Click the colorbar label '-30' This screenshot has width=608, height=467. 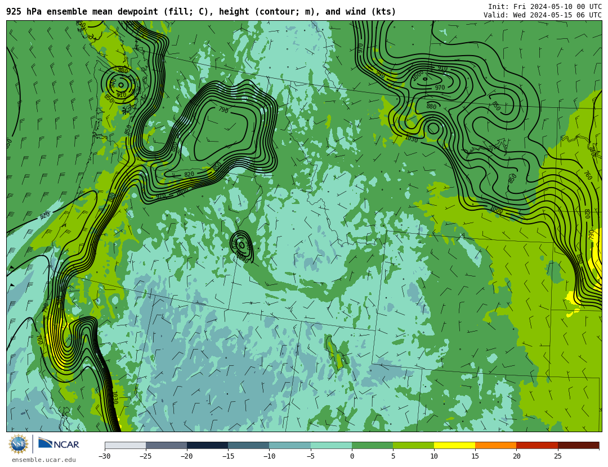pyautogui.click(x=104, y=456)
